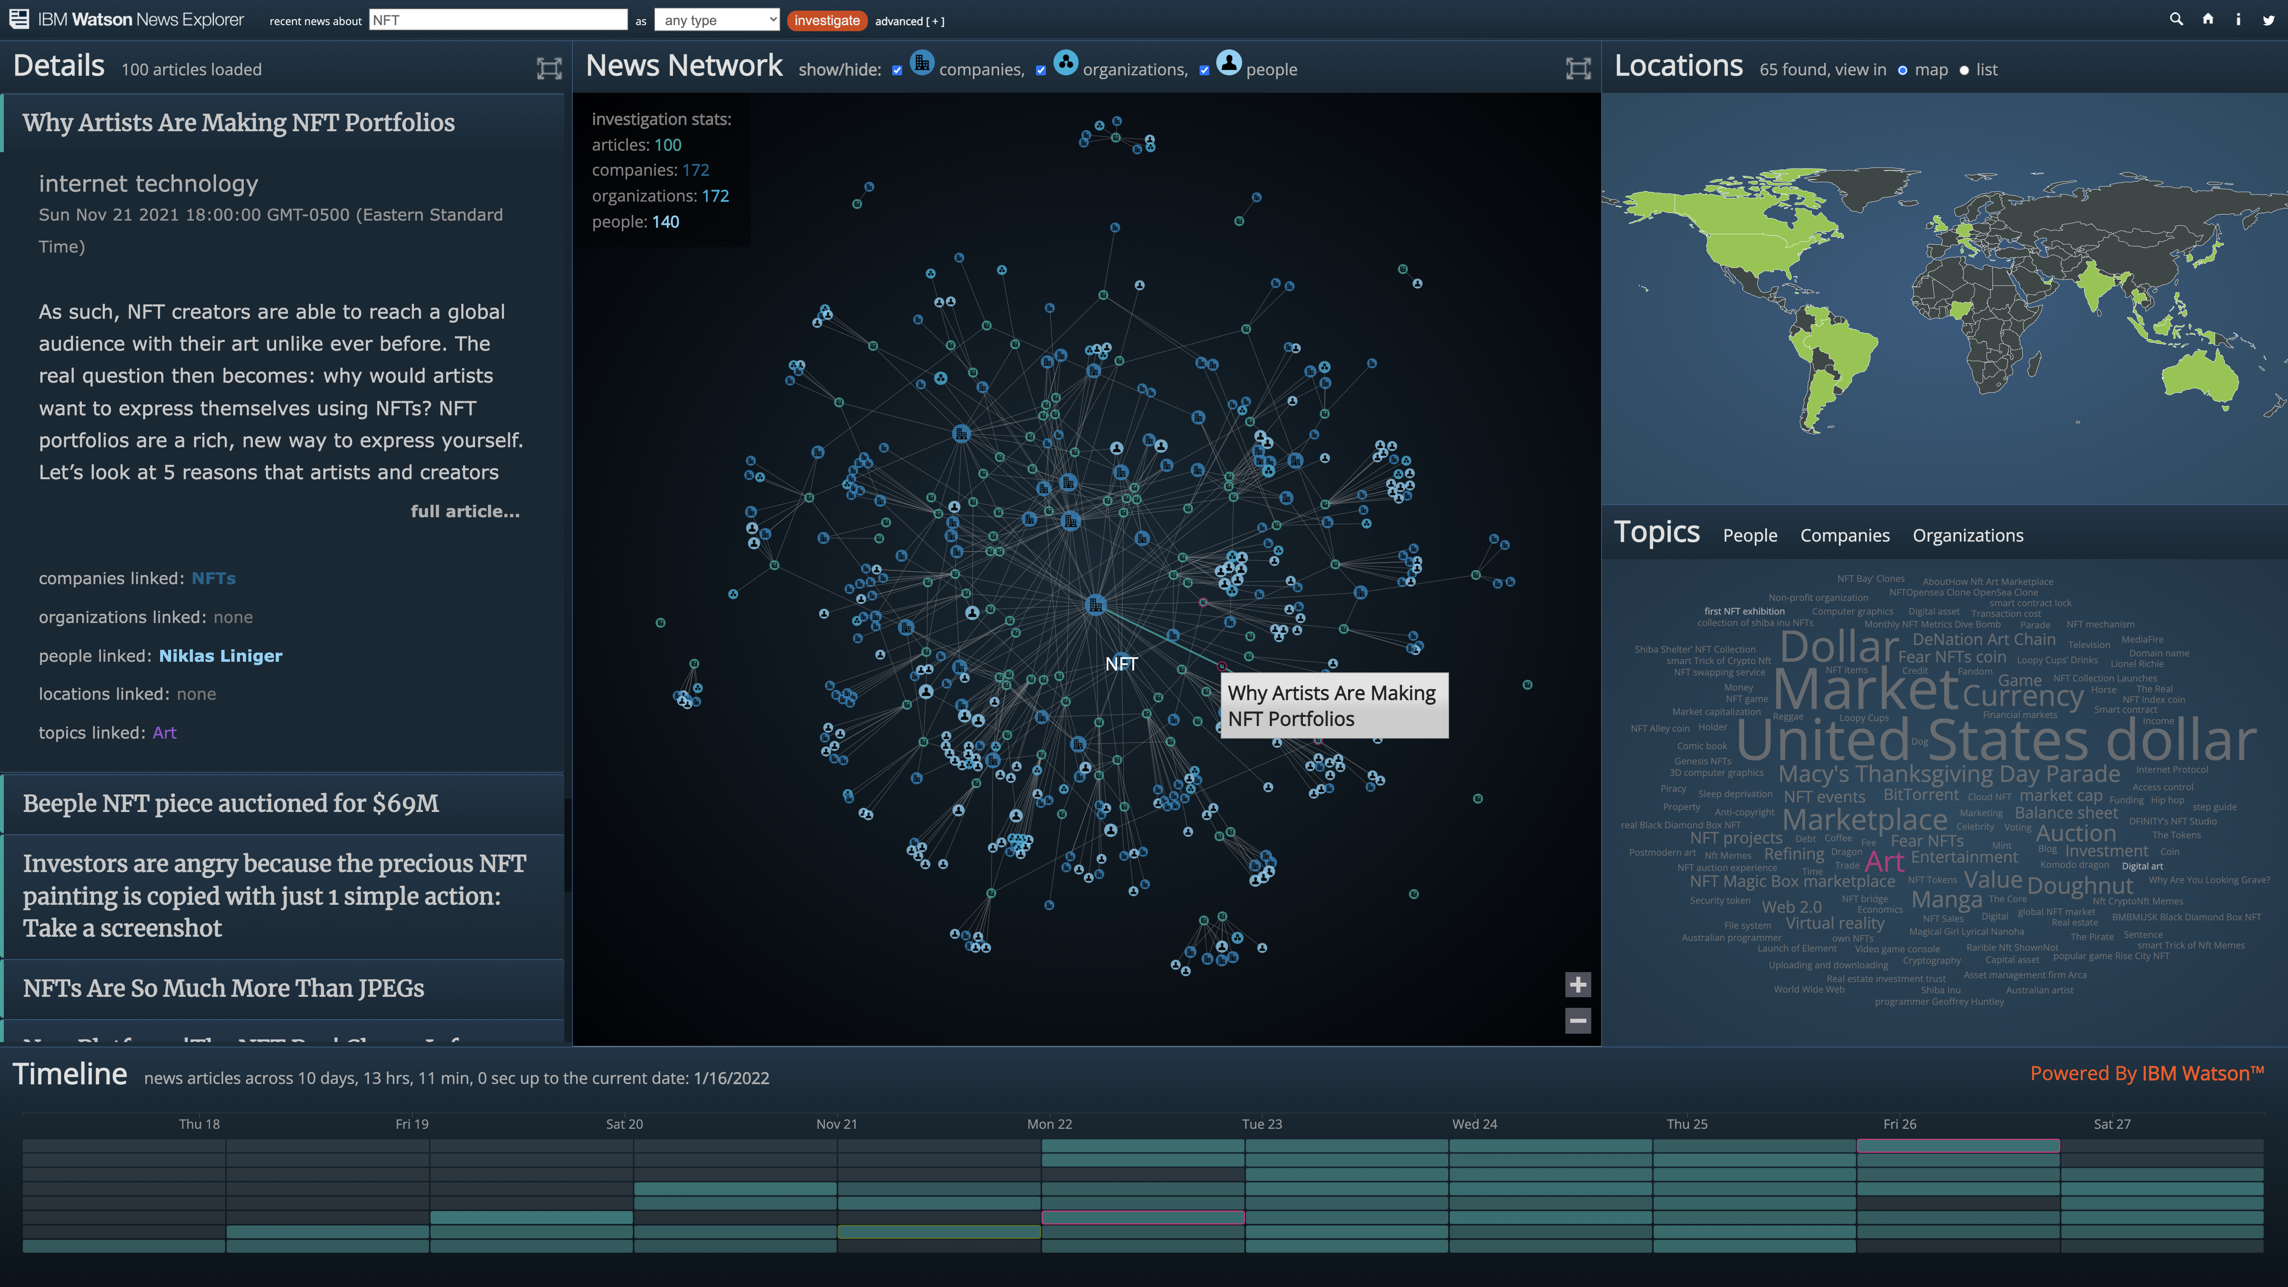Expand the advanced [+] search options
Screen dimensions: 2288x1287
pos(909,21)
